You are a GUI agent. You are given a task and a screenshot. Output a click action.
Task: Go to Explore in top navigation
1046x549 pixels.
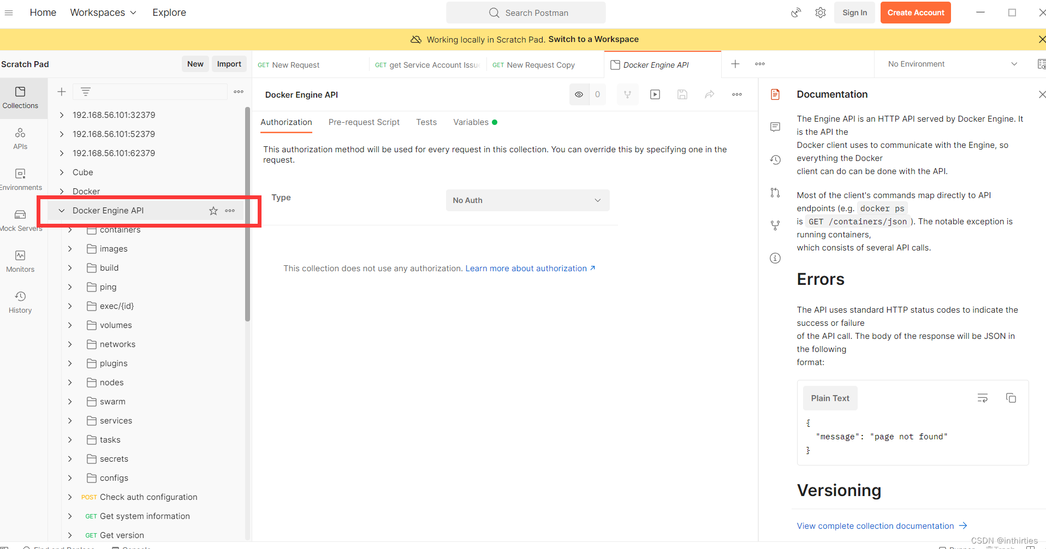coord(169,13)
